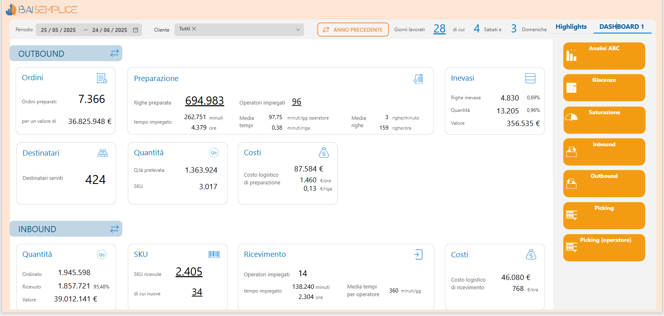Click the SKU barcode icon
Viewport: 664px width, 316px height.
point(214,254)
